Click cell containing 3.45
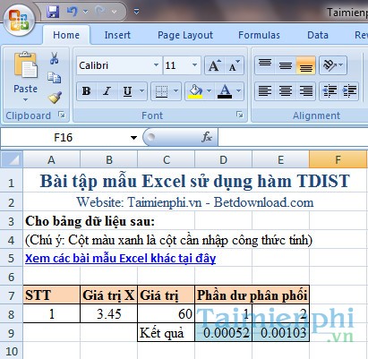The height and width of the screenshot is (359, 368). coord(108,314)
